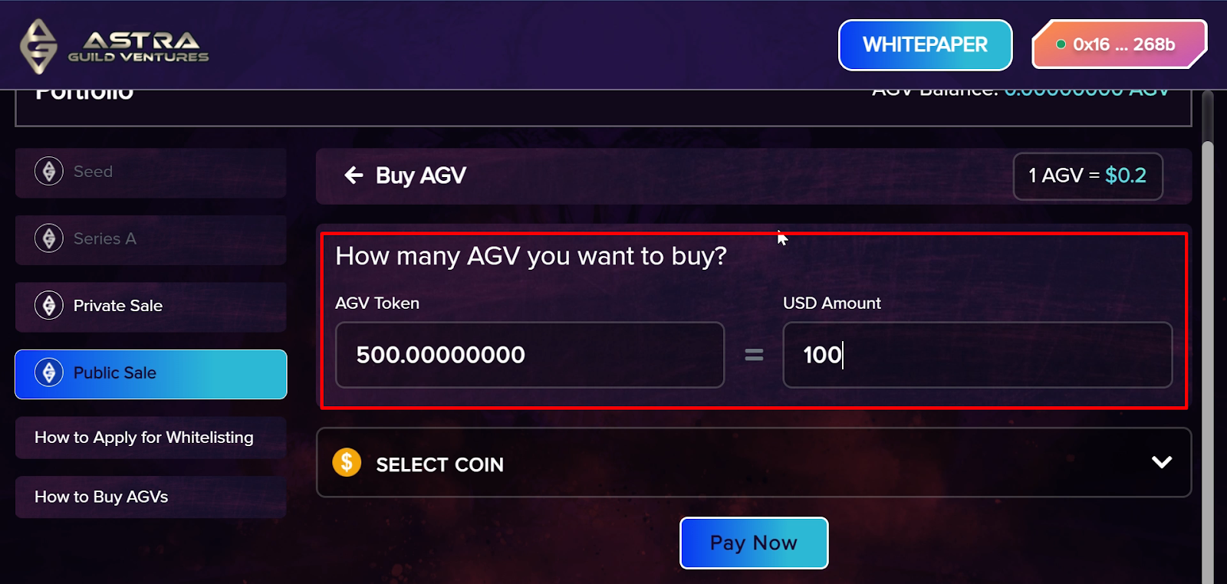Focus the AGV Token amount field
The height and width of the screenshot is (584, 1227).
(x=530, y=355)
